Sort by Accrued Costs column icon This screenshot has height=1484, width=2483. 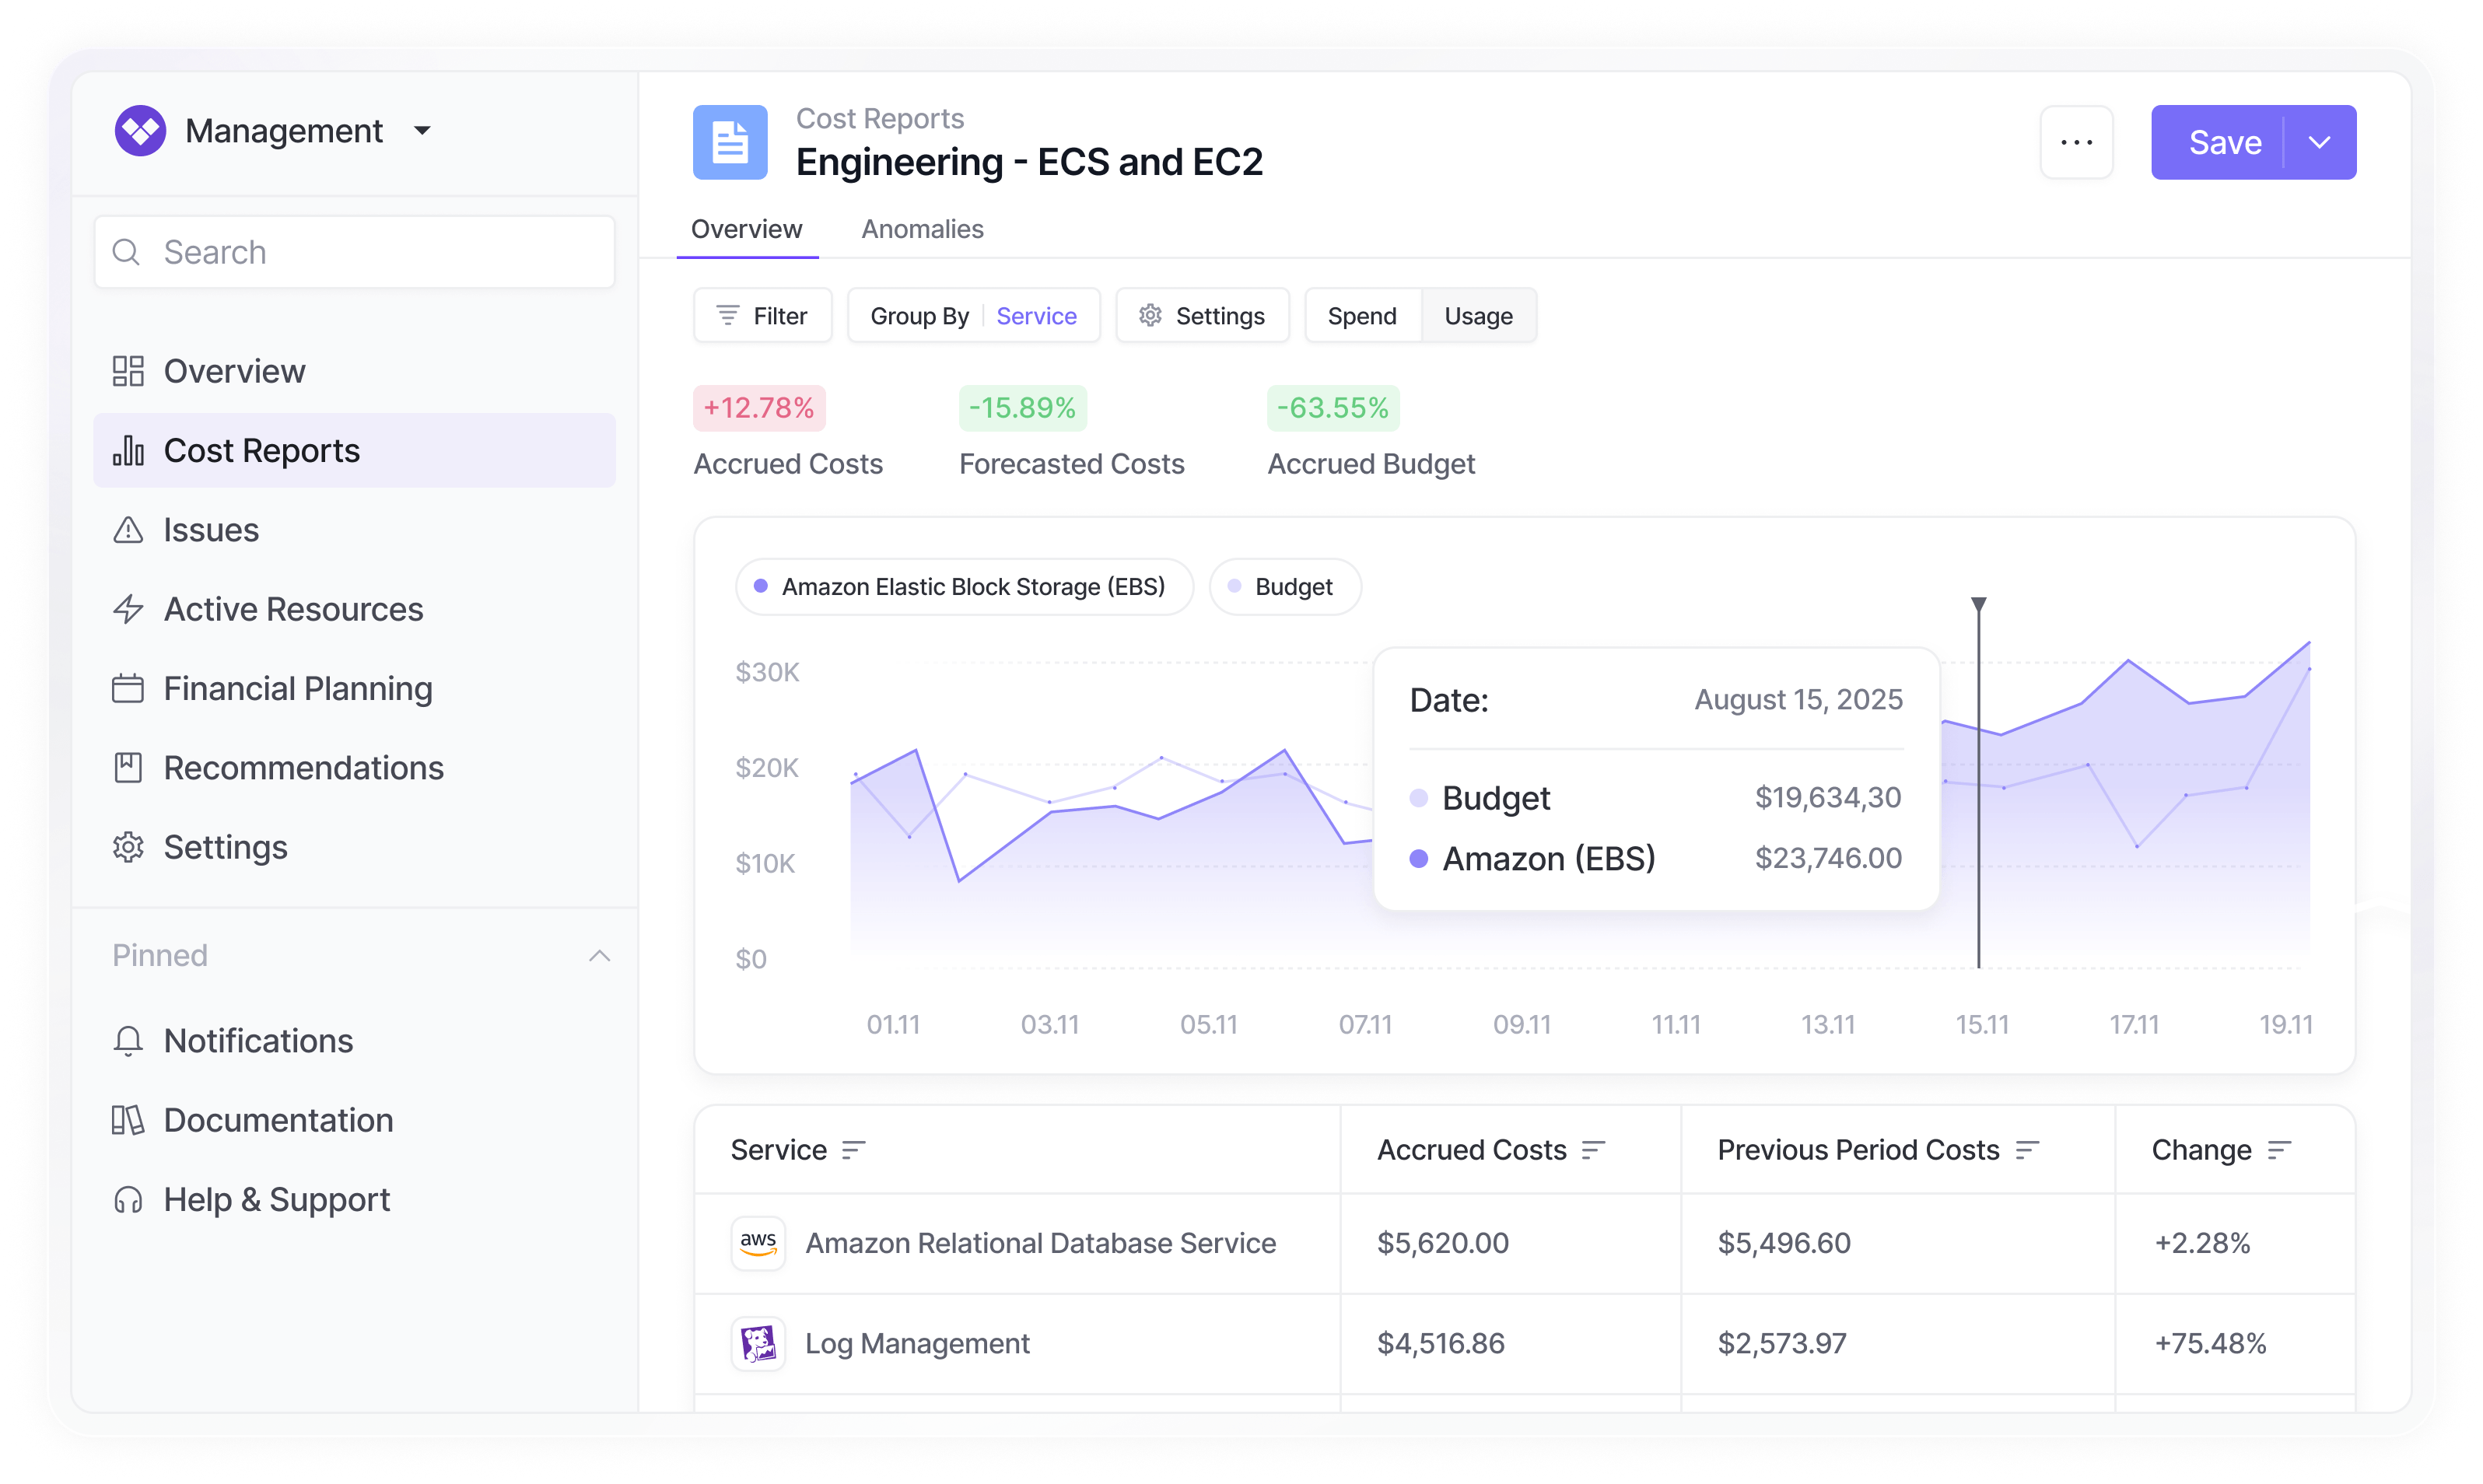[1593, 1150]
